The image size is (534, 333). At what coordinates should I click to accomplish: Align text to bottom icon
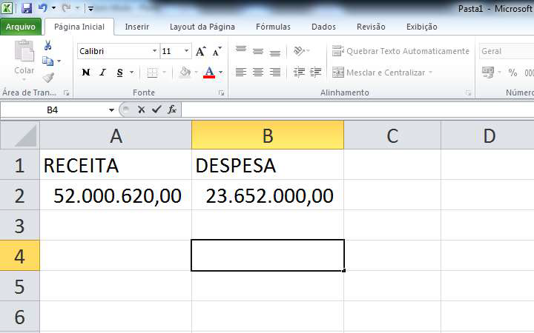tap(275, 53)
